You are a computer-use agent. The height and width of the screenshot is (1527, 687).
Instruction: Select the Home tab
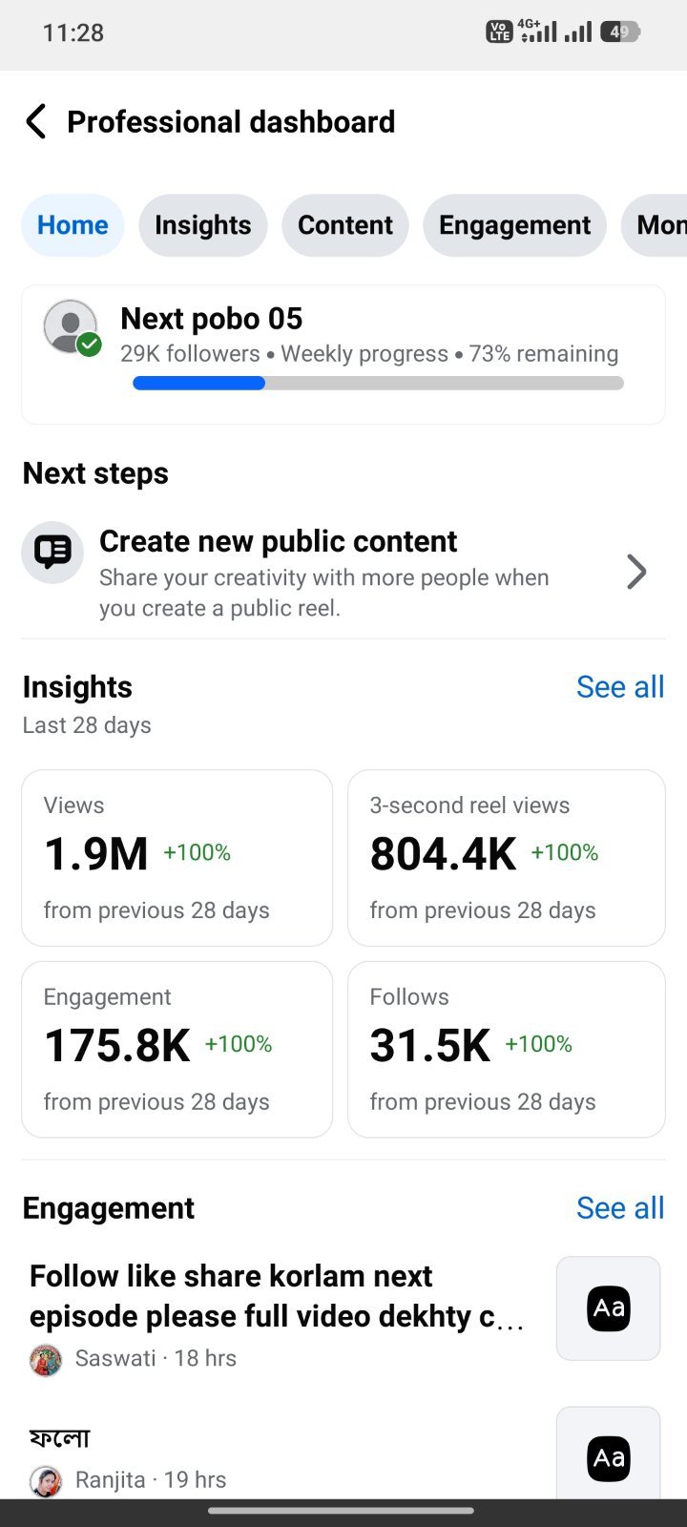coord(73,225)
